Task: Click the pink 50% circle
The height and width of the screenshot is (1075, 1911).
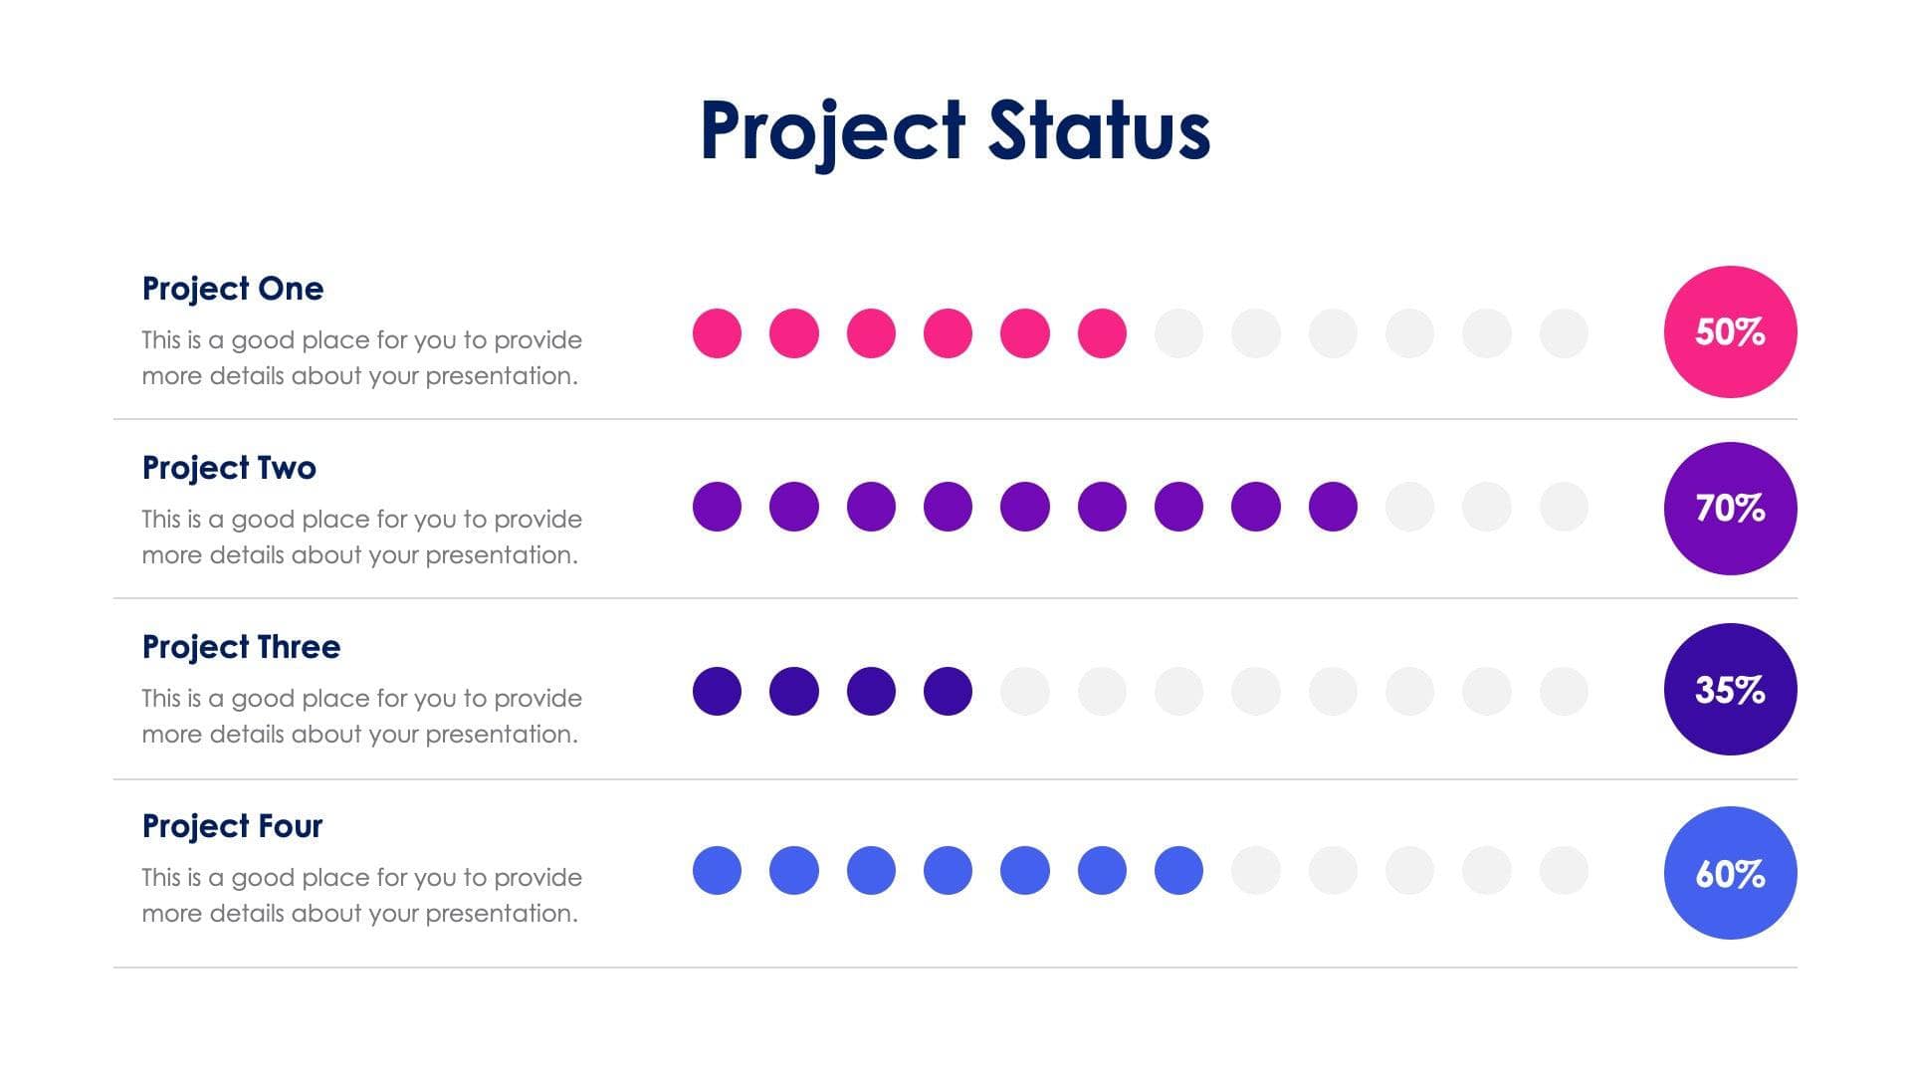Action: coord(1730,331)
